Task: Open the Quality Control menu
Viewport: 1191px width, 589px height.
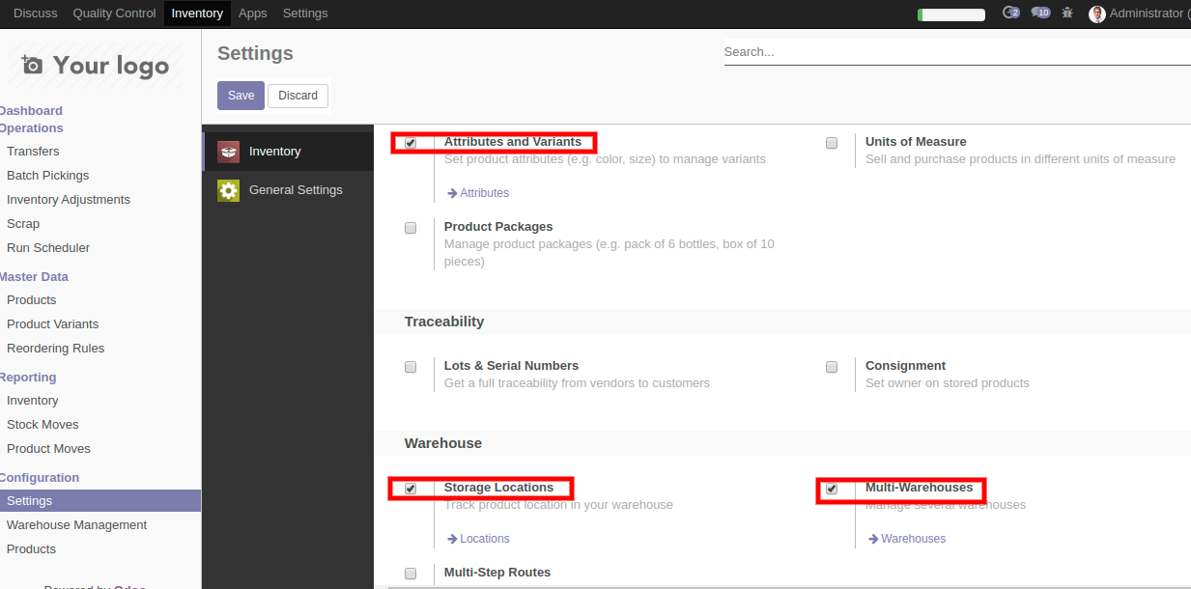Action: (x=114, y=14)
